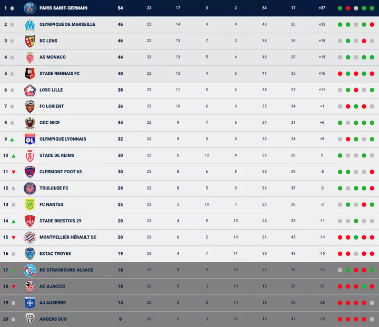379x327 pixels.
Task: Click the ESTAC Troyes crest
Action: tap(29, 253)
